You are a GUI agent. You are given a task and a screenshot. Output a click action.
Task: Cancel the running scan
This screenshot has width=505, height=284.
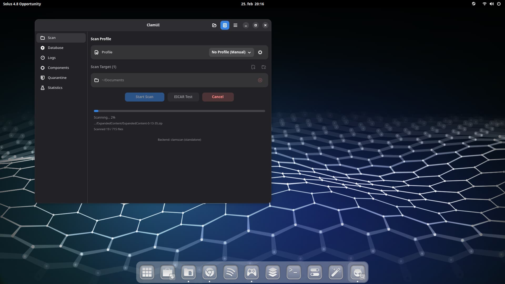point(218,97)
